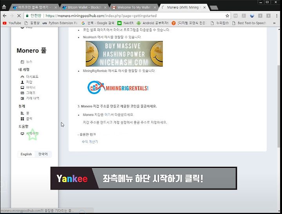
Task: Go back to the previous page
Action: tap(5, 16)
